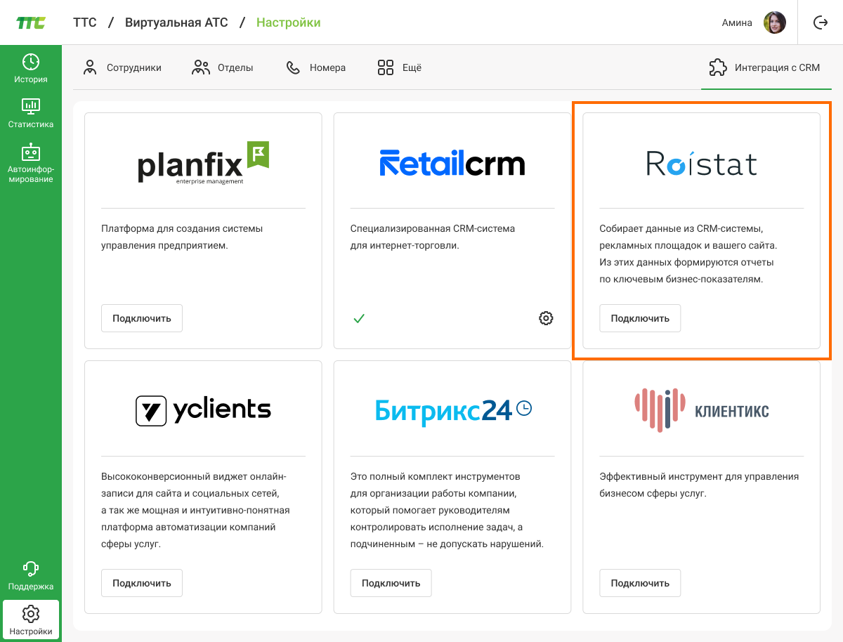Click Roistat description 'Собирает данные из CRM-системы'

681,228
